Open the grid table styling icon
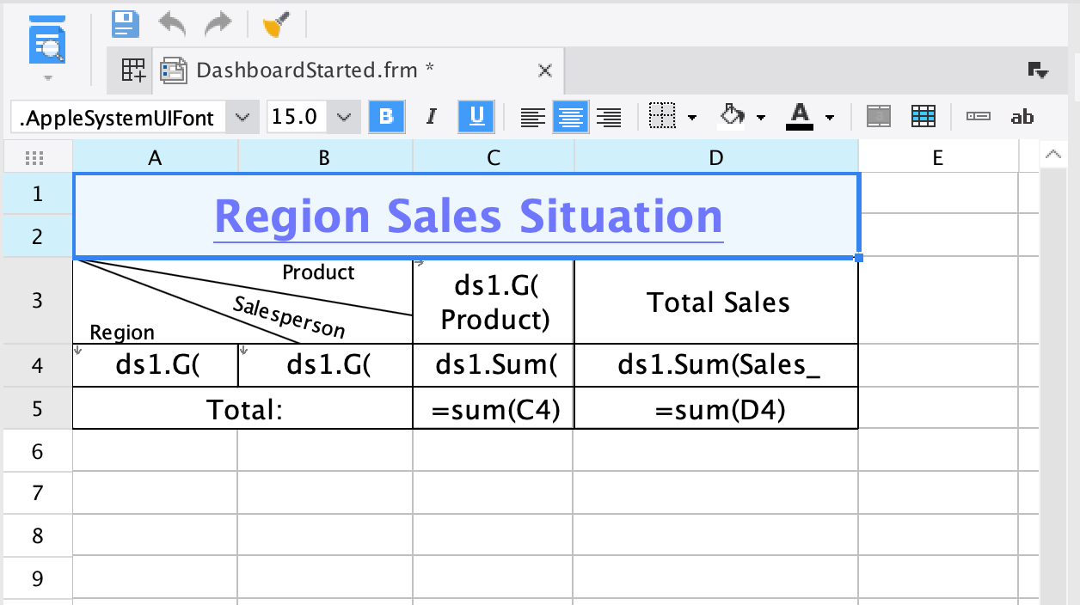 923,116
